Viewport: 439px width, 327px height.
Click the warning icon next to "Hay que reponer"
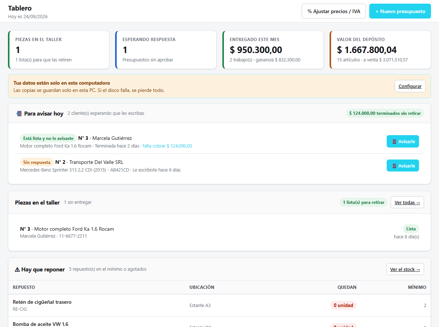(x=17, y=270)
